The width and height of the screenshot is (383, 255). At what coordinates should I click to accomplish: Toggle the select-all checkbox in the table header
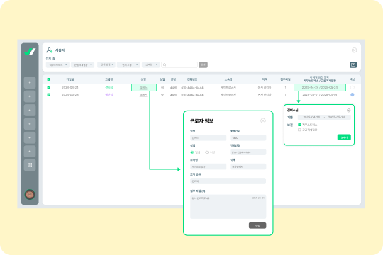point(49,79)
